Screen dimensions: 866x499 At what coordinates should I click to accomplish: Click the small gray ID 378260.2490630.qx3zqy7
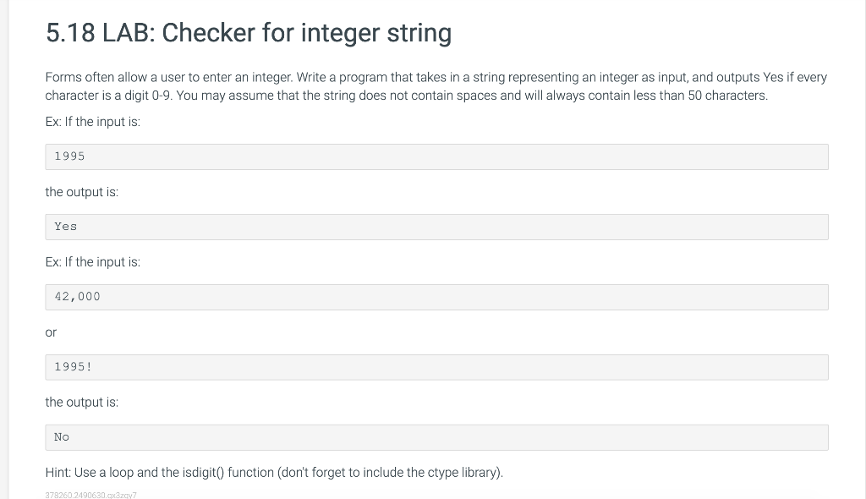pos(90,495)
